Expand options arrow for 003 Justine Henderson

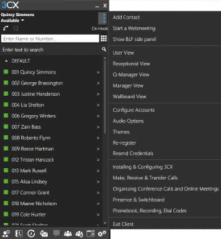(98, 94)
